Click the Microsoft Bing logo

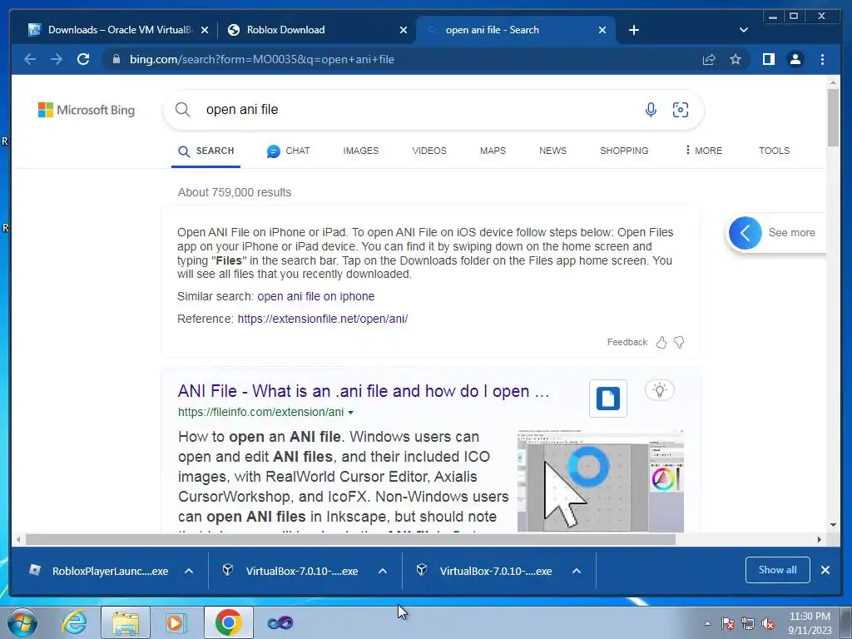pos(87,110)
